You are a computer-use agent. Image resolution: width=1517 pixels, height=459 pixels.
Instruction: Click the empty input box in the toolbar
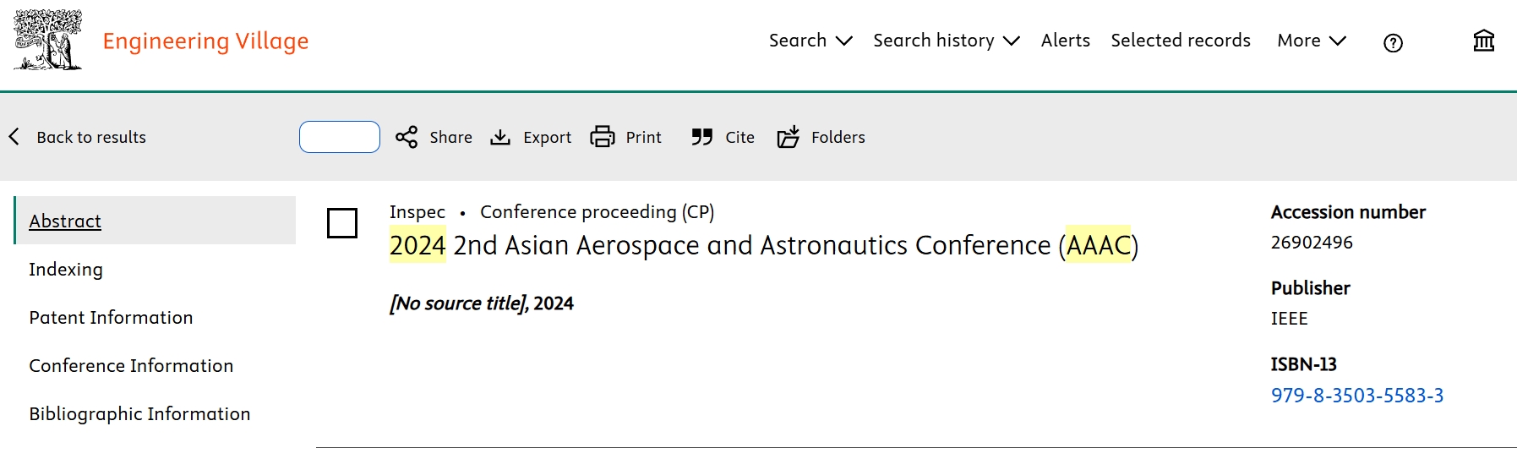[340, 137]
